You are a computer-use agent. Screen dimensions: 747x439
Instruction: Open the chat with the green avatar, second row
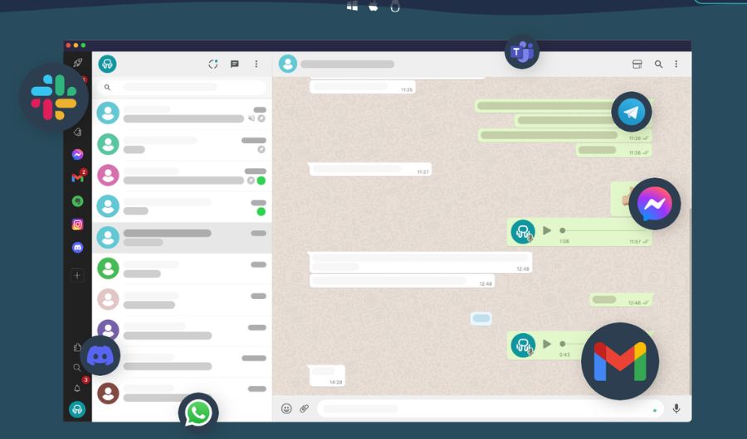pyautogui.click(x=182, y=145)
